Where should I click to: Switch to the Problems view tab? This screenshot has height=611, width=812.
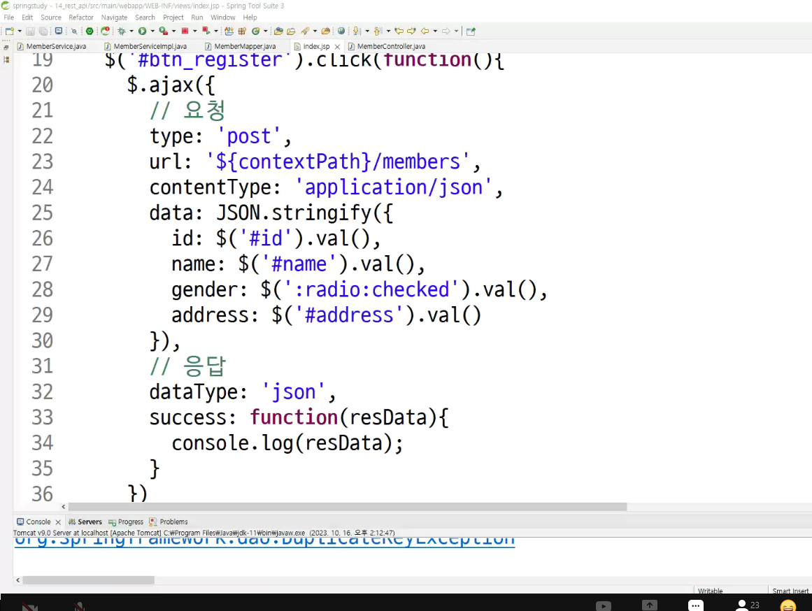pyautogui.click(x=169, y=522)
